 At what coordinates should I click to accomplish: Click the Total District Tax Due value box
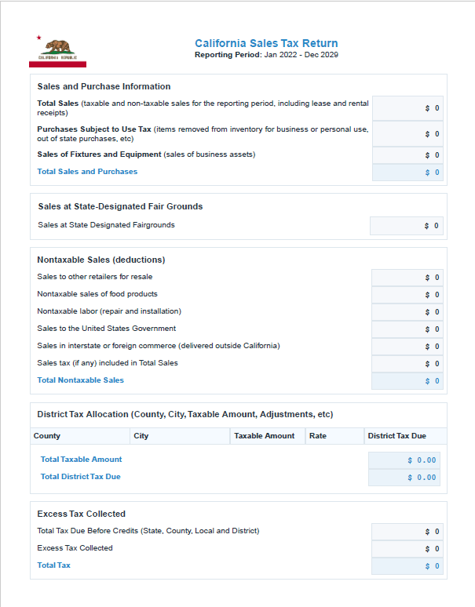pos(404,478)
